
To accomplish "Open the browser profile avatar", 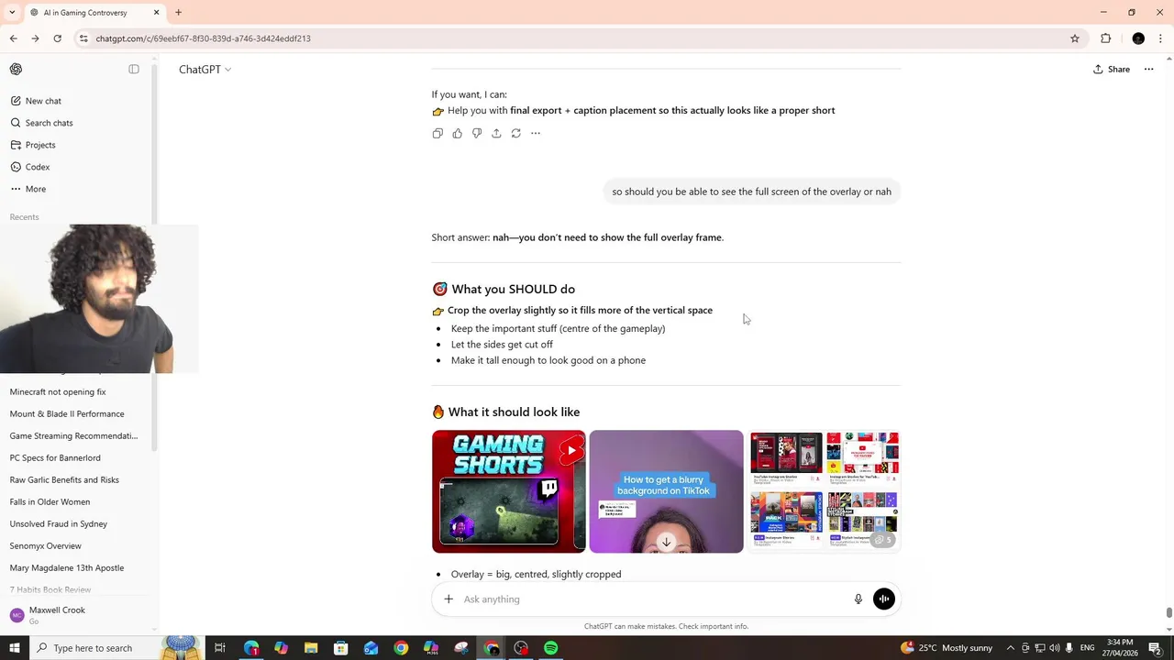I will pos(1138,38).
